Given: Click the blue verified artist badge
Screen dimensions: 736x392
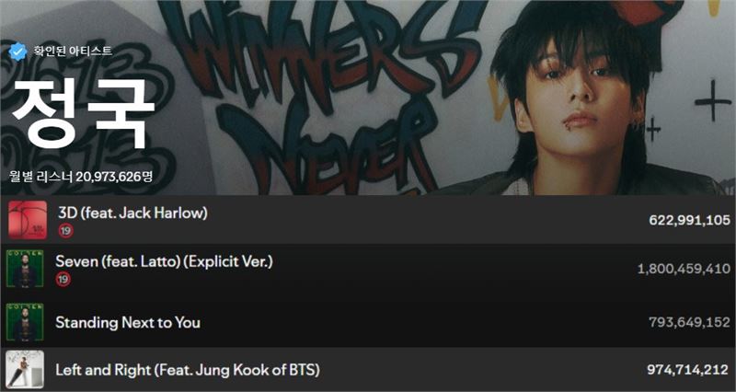Looking at the screenshot, I should click(x=17, y=52).
